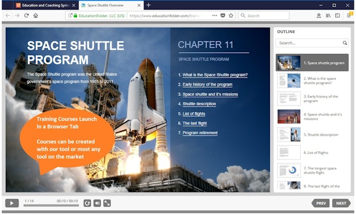Bookmark this page with the star
The height and width of the screenshot is (215, 356).
[231, 15]
